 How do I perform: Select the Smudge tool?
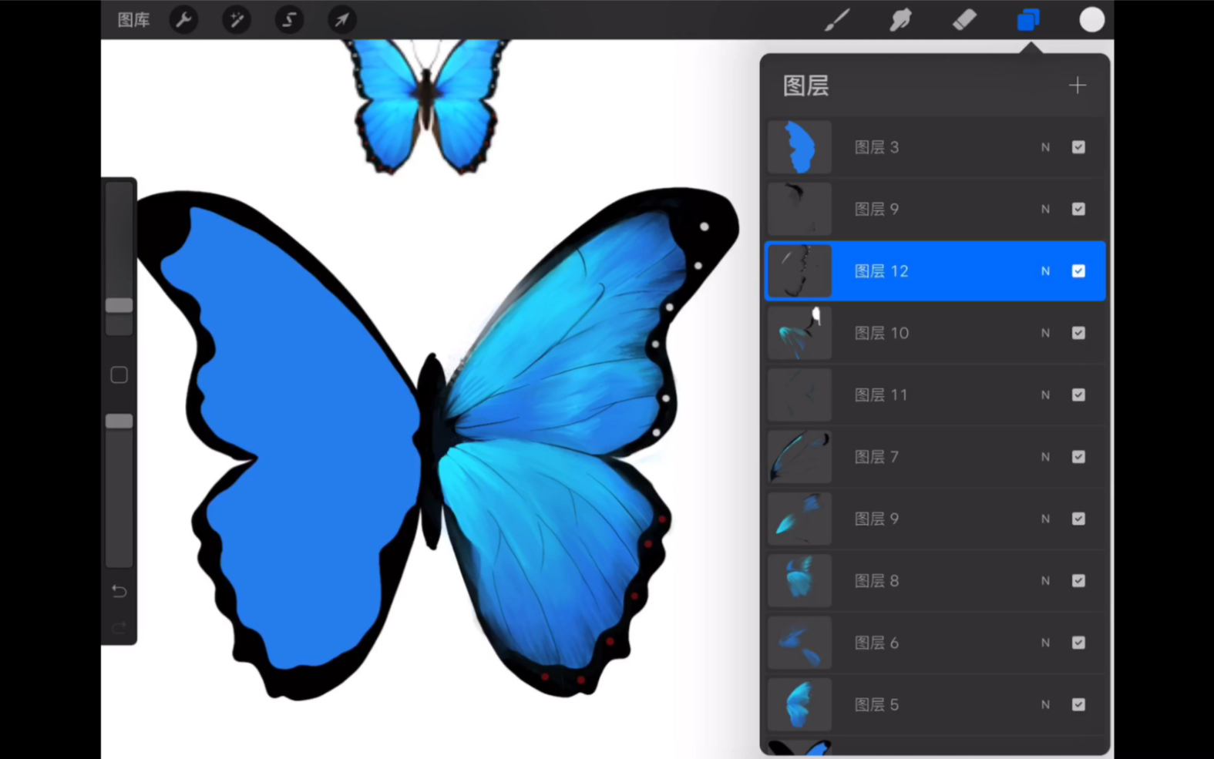(900, 20)
